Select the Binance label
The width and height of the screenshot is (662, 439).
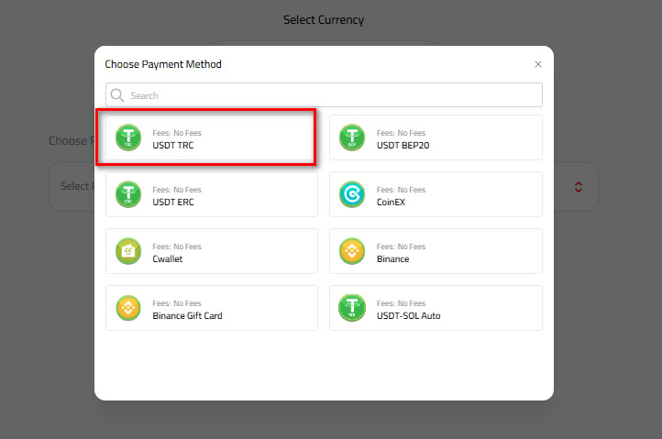tap(393, 259)
